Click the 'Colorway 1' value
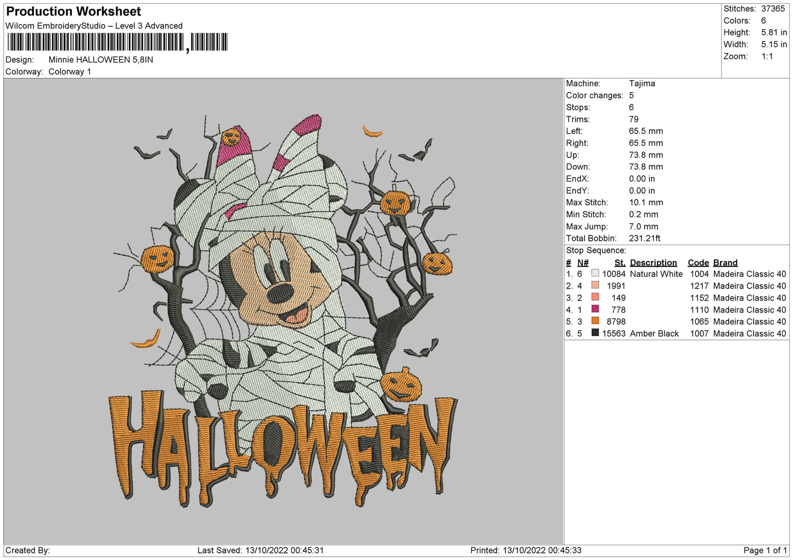Screen dimensions: 793x560 click(x=70, y=72)
